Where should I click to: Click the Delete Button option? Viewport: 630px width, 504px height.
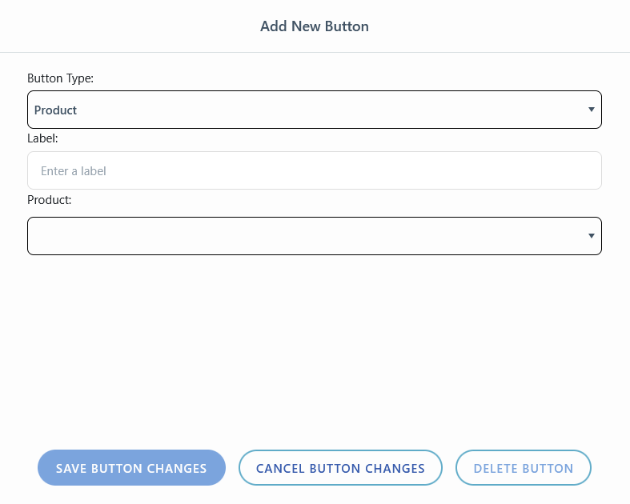[x=523, y=468]
